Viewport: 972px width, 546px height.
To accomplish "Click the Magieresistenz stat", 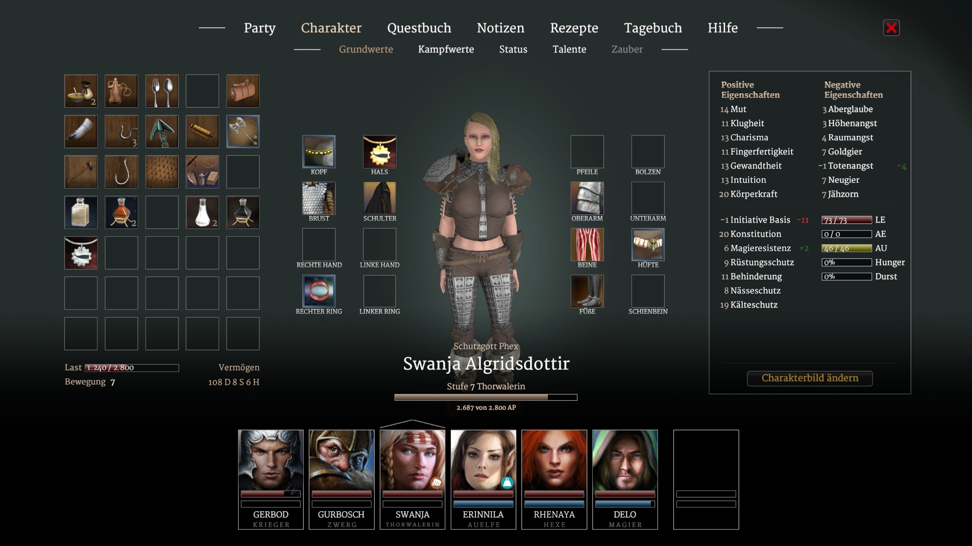I will pyautogui.click(x=757, y=248).
